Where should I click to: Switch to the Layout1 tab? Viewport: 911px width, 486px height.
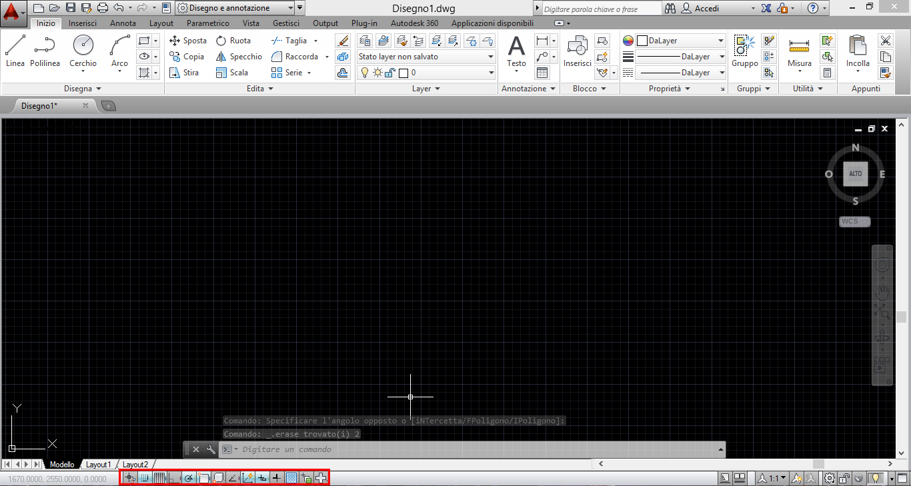[98, 464]
